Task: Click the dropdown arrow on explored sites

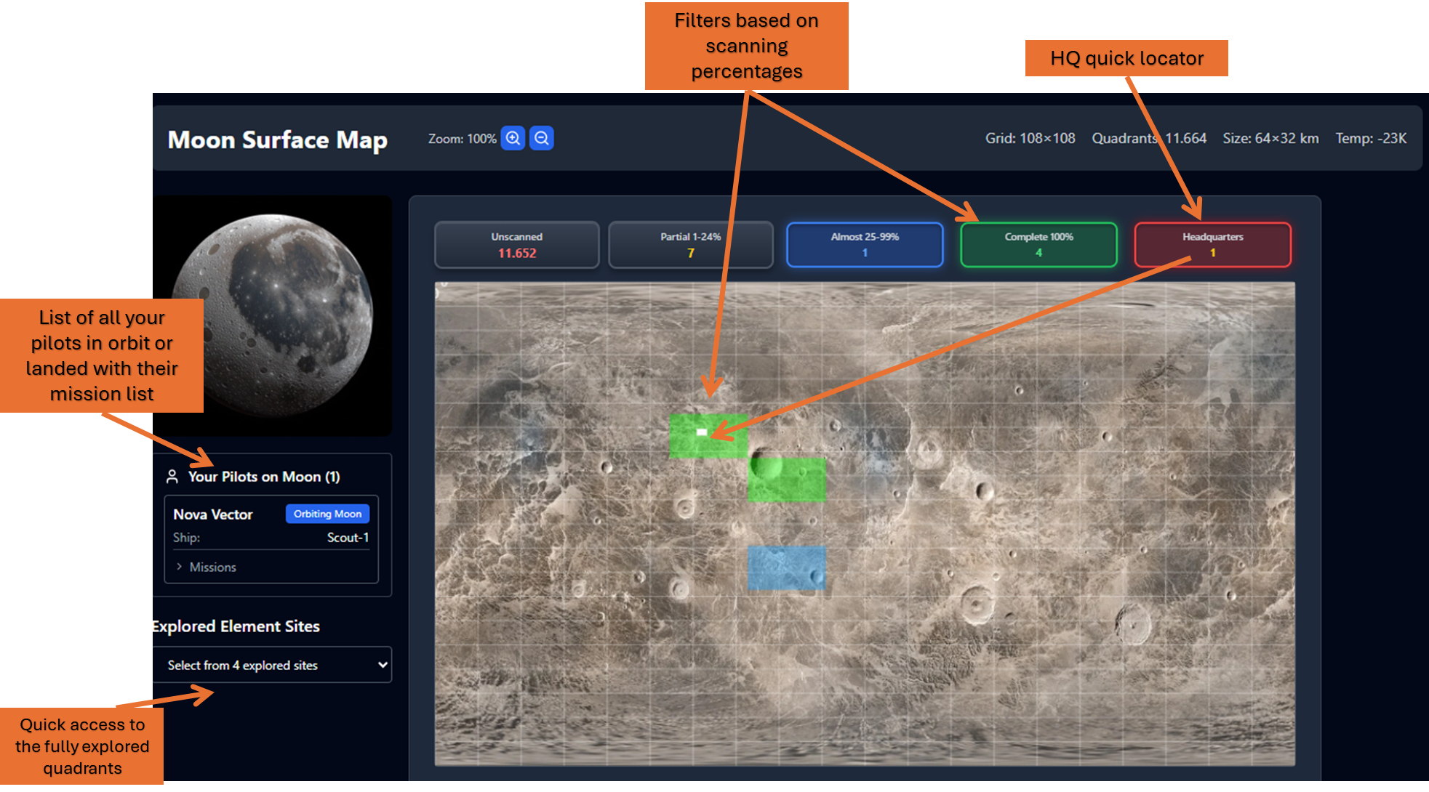Action: coord(383,665)
